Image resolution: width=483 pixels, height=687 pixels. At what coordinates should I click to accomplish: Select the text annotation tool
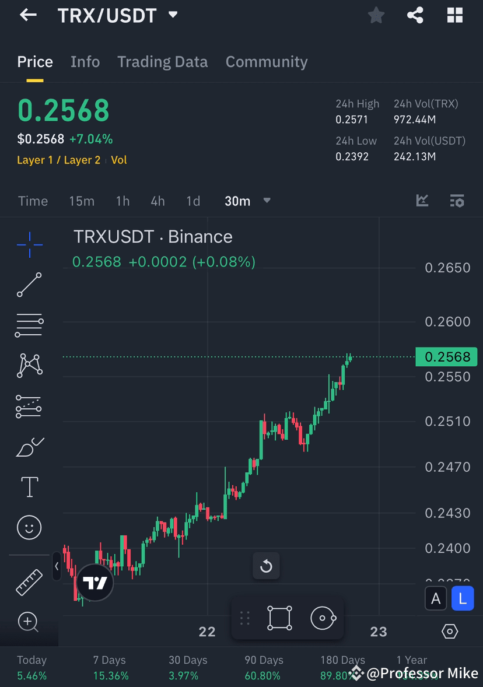[x=29, y=486]
